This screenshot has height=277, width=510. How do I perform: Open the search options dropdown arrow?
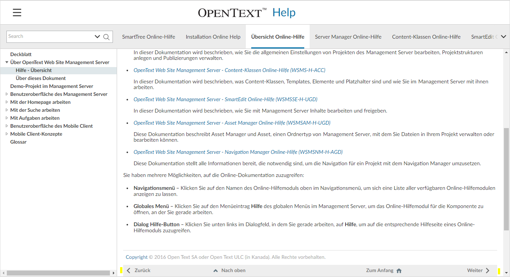click(x=97, y=37)
